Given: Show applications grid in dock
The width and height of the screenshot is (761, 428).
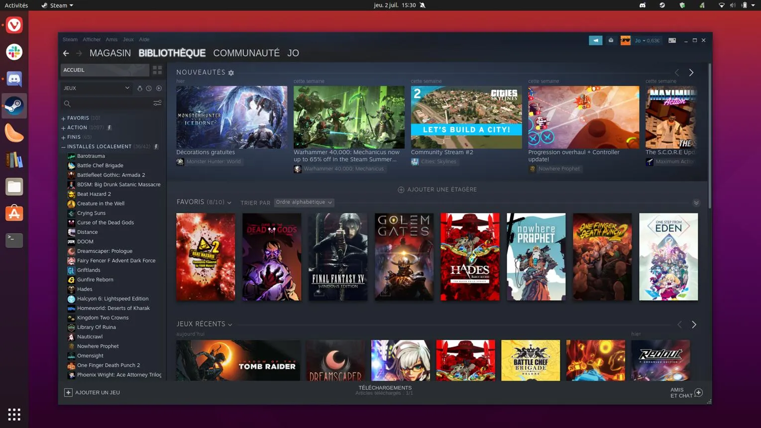Looking at the screenshot, I should click(14, 414).
